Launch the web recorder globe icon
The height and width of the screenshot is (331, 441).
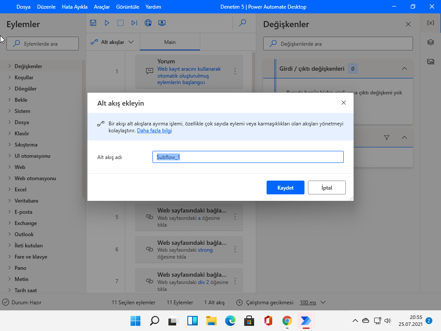[148, 23]
